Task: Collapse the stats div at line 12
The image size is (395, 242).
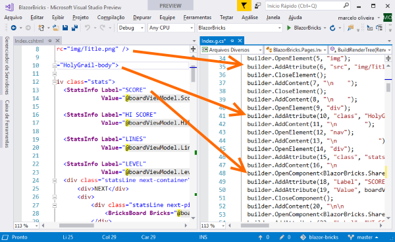Action: click(55, 82)
